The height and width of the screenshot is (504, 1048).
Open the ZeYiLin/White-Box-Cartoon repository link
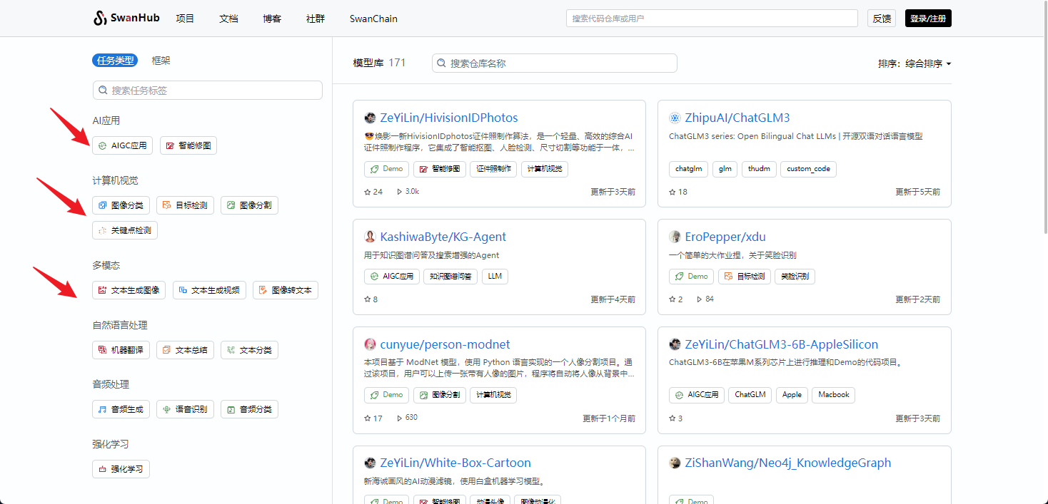(x=455, y=463)
